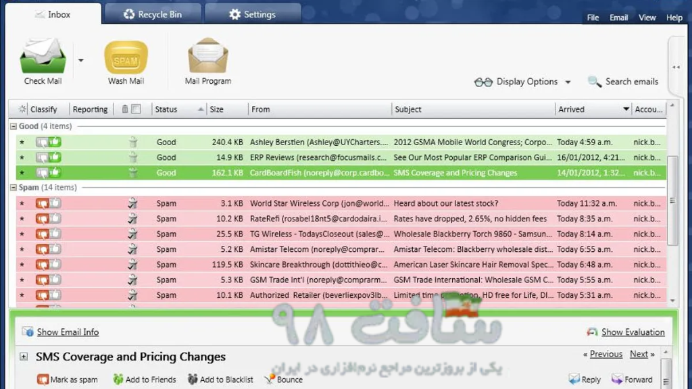Screen dimensions: 692x389
Task: Open the Recycle Bin tab
Action: 153,15
